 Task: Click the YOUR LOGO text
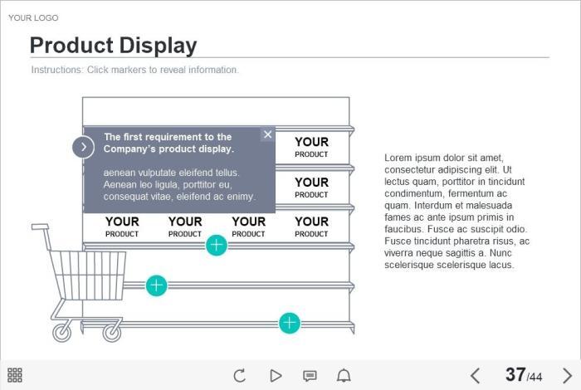33,17
